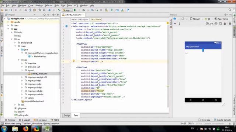Zoom in the layout preview
Screen dimensions: 236x132
[216, 23]
